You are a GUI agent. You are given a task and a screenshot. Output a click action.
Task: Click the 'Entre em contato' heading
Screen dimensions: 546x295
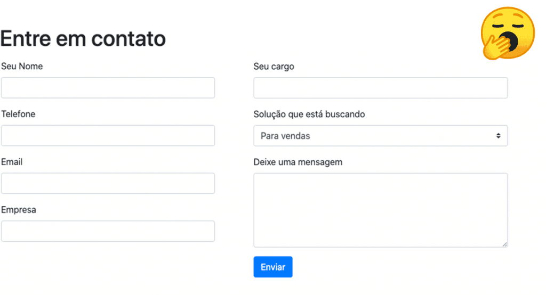[83, 38]
